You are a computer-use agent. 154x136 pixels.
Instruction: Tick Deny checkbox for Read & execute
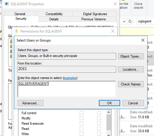click(99, 124)
